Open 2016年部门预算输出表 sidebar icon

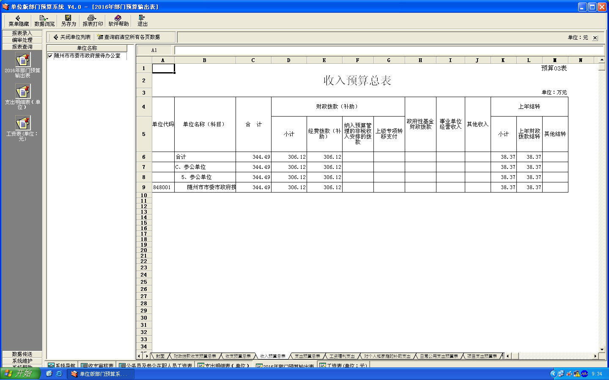(23, 60)
